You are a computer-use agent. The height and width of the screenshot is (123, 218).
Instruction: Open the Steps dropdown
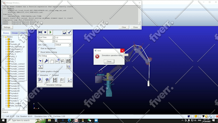pos(53,41)
